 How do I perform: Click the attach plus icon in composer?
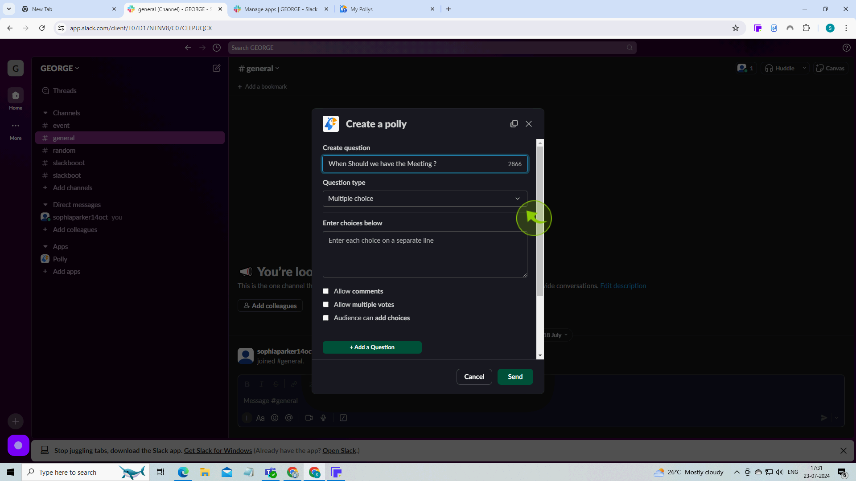247,418
